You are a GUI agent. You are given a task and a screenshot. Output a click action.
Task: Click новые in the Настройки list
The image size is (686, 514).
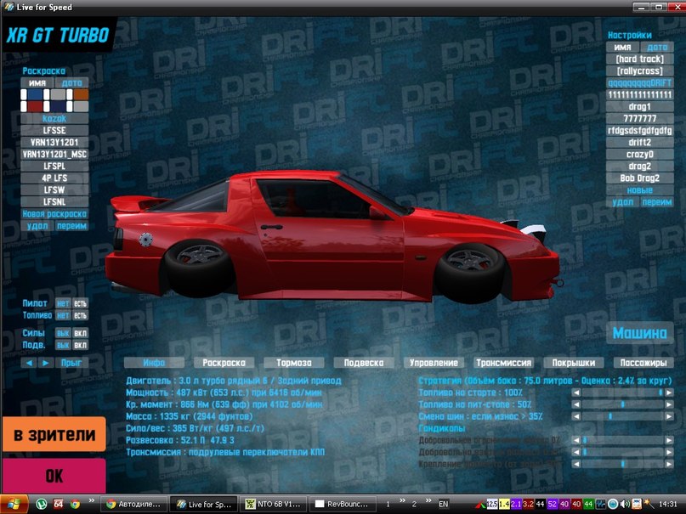point(639,190)
